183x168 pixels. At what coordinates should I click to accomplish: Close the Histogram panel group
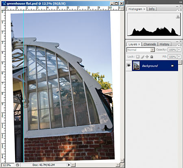181,6
